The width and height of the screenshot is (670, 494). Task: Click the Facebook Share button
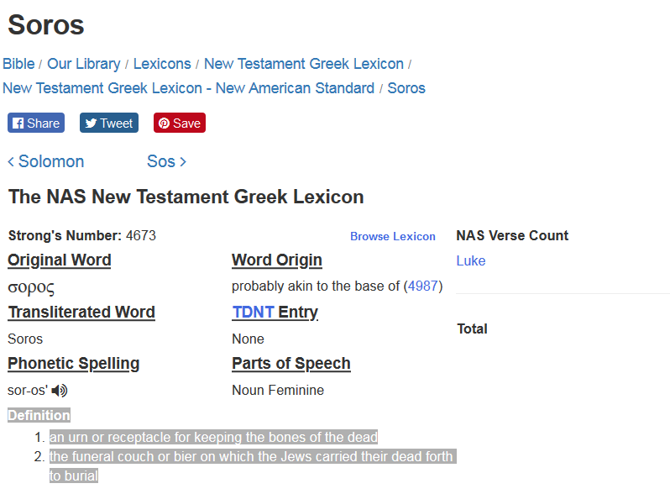pyautogui.click(x=36, y=123)
